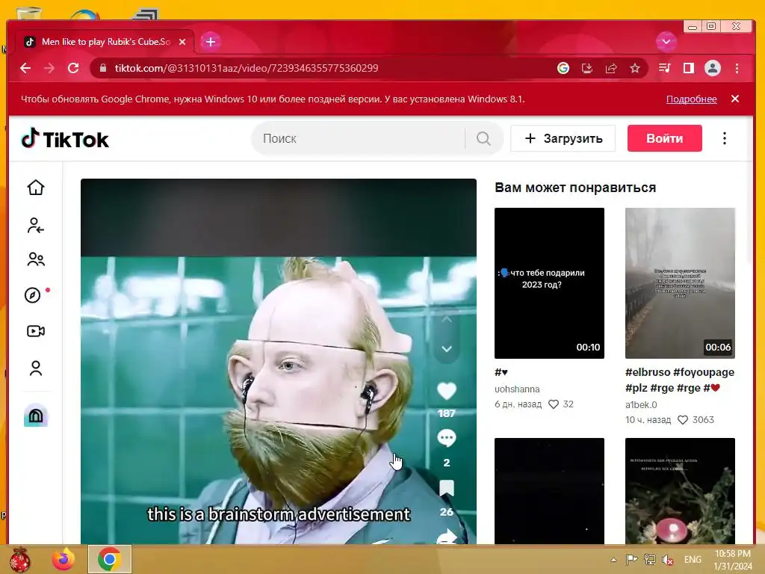Screen dimensions: 765x574
Task: Open the uohshanna username link
Action: pos(517,389)
